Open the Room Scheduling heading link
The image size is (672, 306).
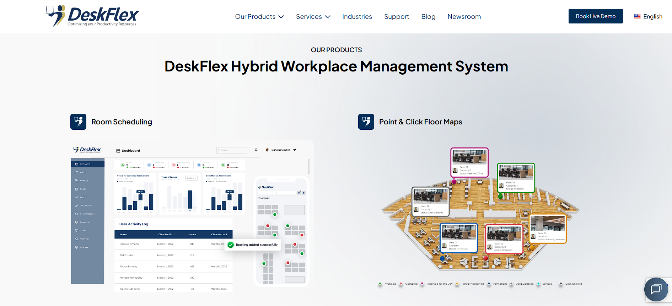point(122,122)
